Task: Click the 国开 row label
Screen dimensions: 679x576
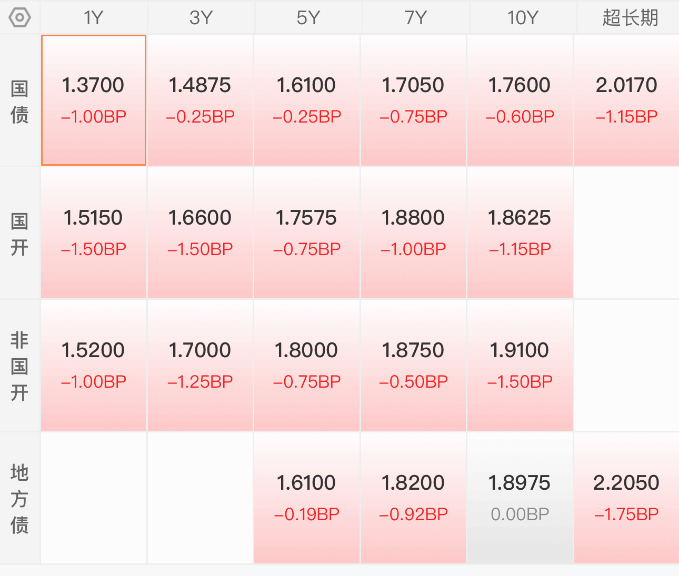Action: pyautogui.click(x=19, y=234)
